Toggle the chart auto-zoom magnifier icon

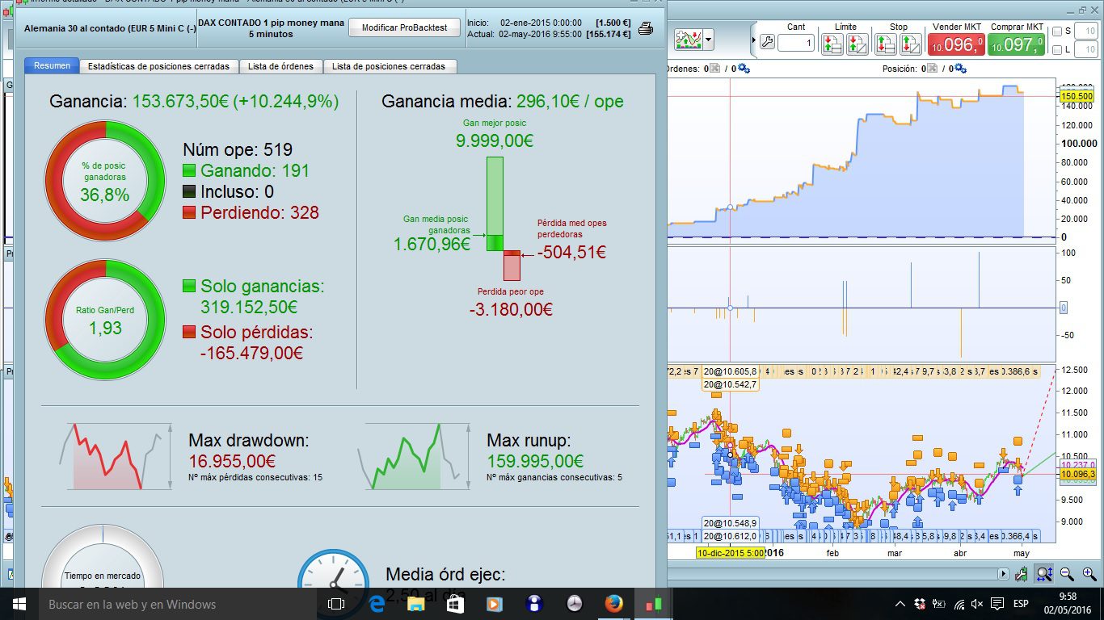(1044, 574)
